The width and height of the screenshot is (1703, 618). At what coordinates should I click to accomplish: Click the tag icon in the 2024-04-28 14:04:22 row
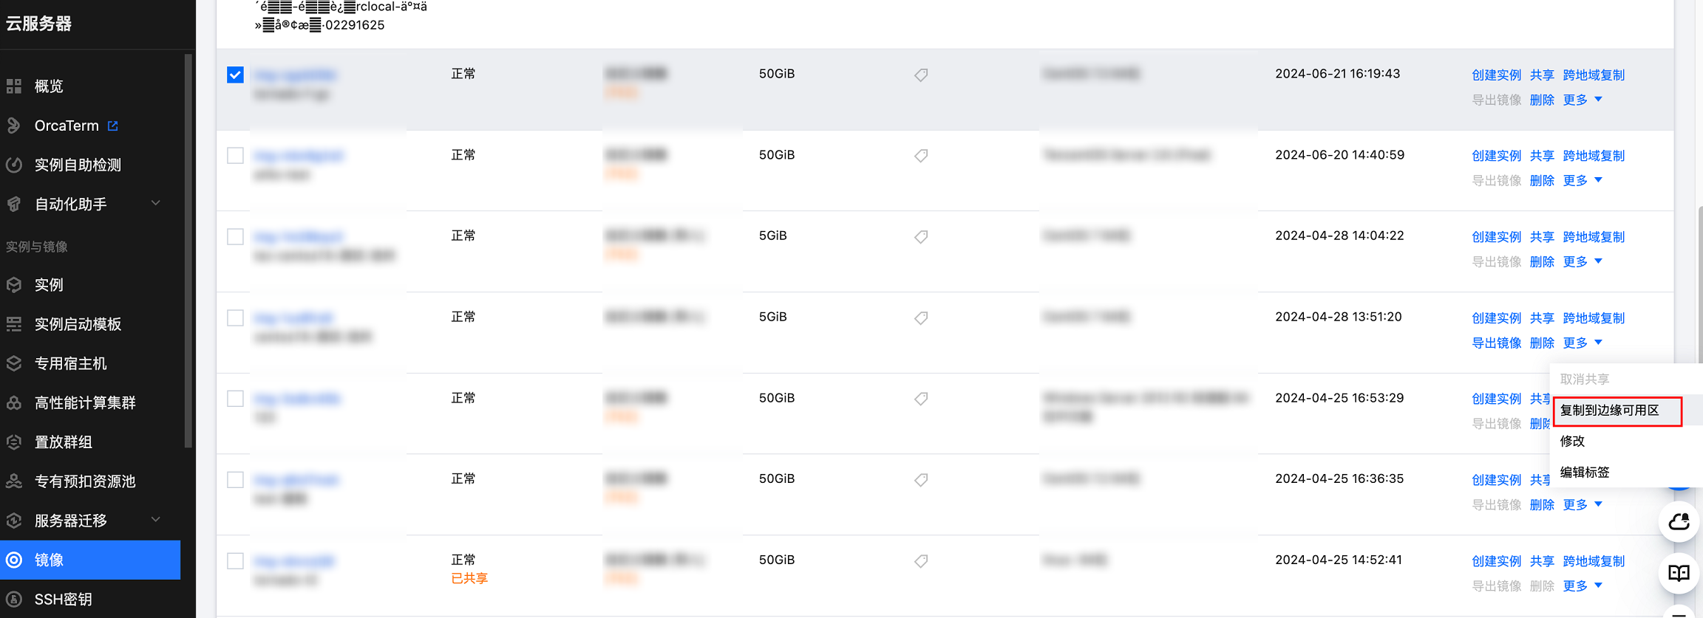921,237
